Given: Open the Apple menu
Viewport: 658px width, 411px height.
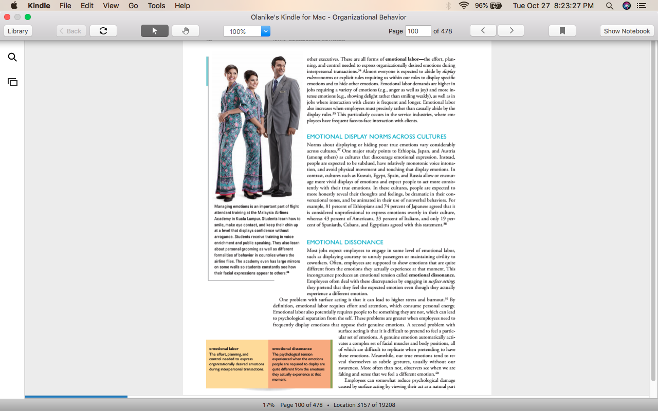Looking at the screenshot, I should pyautogui.click(x=14, y=6).
